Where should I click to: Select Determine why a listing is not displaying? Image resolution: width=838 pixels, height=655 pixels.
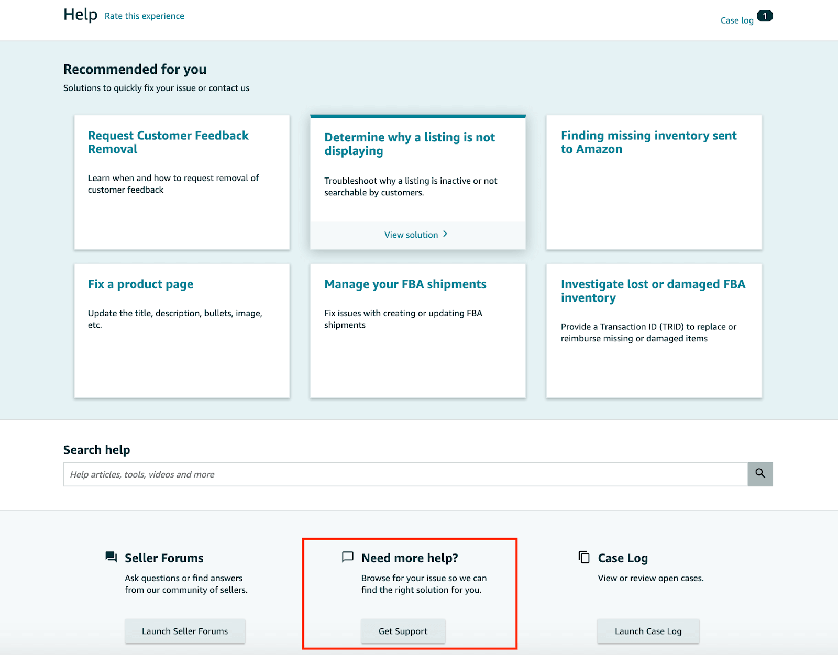[x=410, y=144]
